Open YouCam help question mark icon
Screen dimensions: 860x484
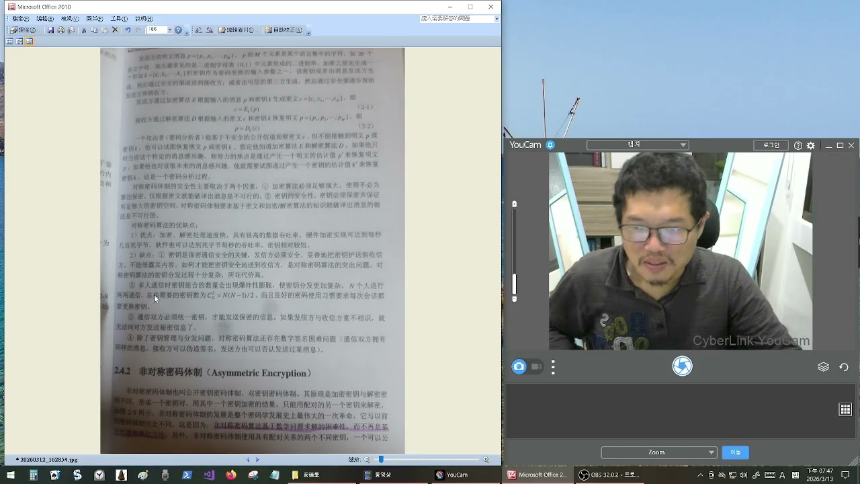[x=798, y=145]
